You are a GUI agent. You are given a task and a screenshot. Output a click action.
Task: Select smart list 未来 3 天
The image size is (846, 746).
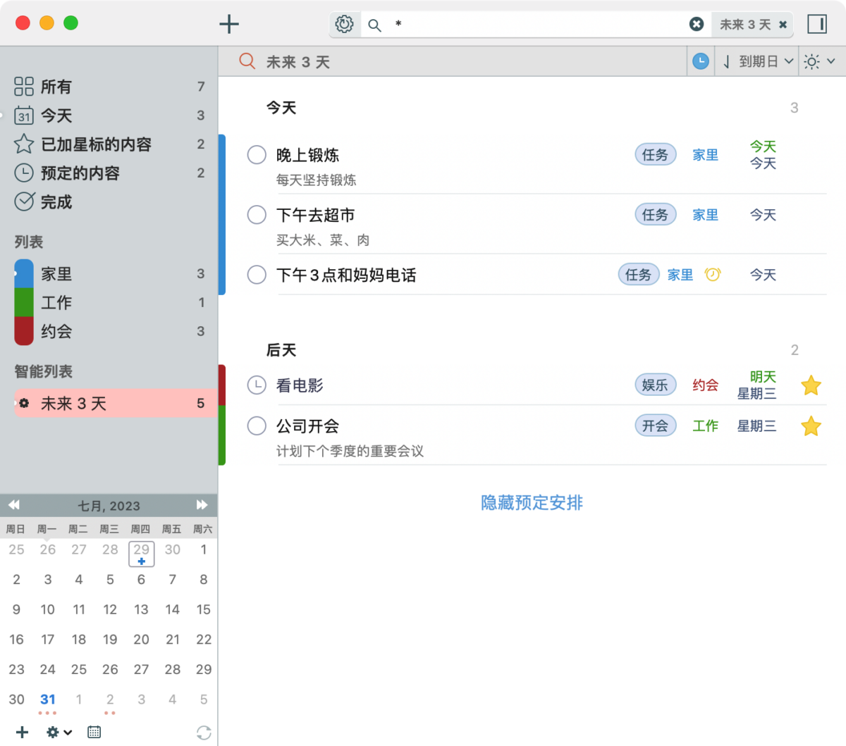coord(115,403)
